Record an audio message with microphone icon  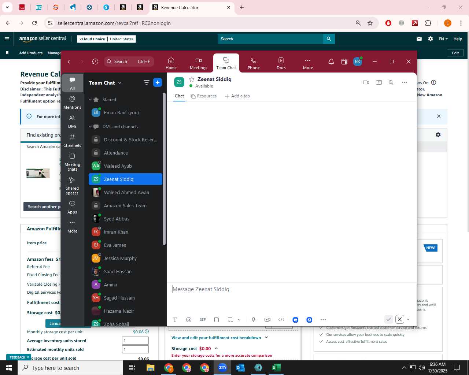coord(253,320)
